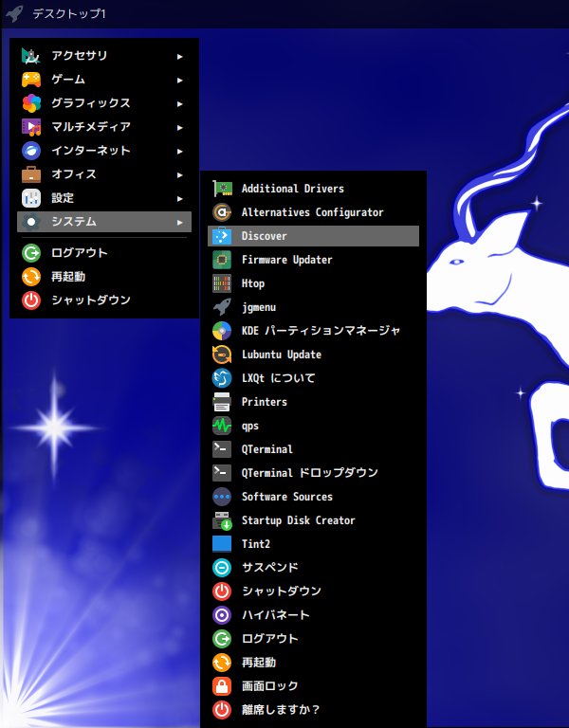Click the QTerminal ドロップダウン prompt icon
This screenshot has height=728, width=569.
pos(222,473)
